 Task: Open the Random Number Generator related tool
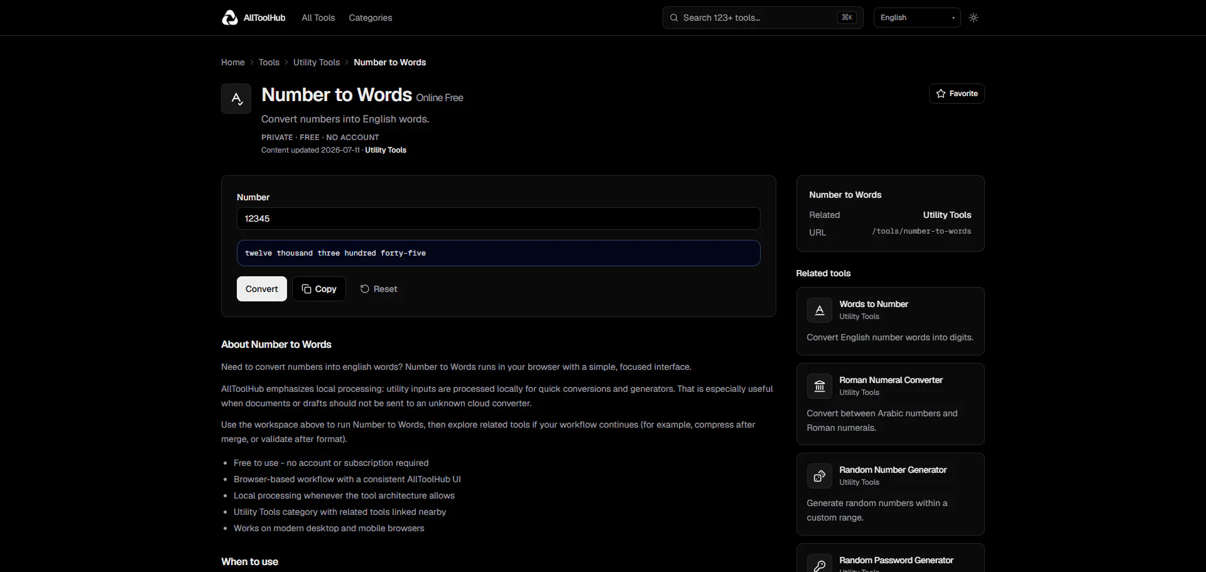891,494
